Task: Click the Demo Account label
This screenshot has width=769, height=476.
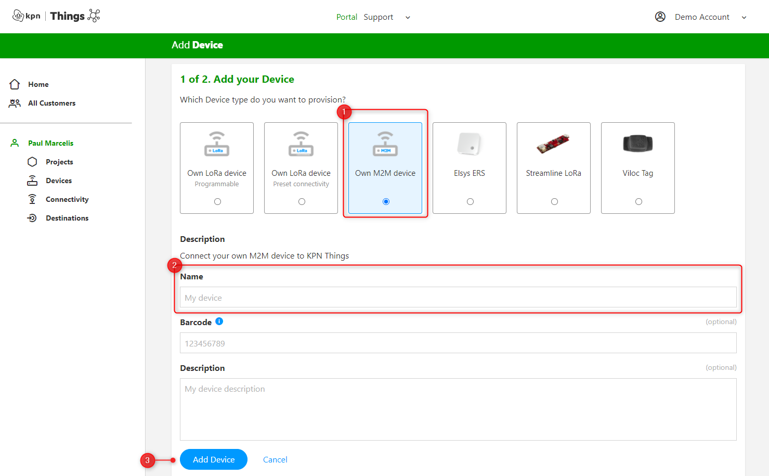Action: pos(702,17)
